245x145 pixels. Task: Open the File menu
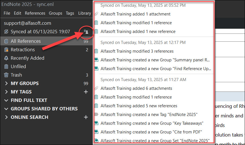coord(7,13)
